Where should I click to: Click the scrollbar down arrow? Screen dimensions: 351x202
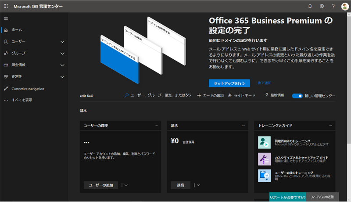tap(349, 199)
